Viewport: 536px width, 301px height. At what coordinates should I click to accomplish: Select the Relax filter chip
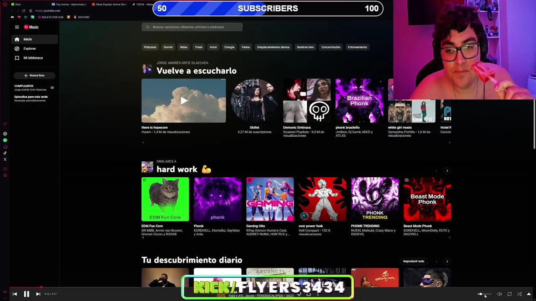[x=183, y=47]
